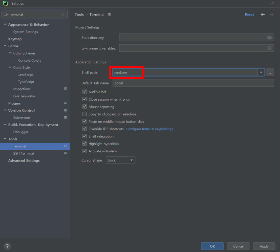The height and width of the screenshot is (252, 280).
Task: Click project icon next to Version Control
Action: (x=66, y=110)
